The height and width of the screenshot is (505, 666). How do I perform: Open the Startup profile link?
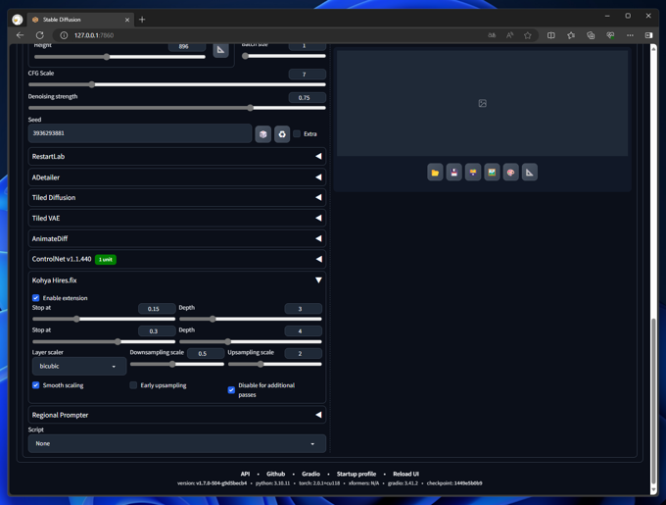pos(357,474)
